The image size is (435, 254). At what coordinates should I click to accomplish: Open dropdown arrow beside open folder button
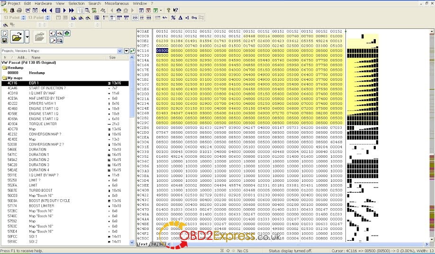pyautogui.click(x=27, y=36)
